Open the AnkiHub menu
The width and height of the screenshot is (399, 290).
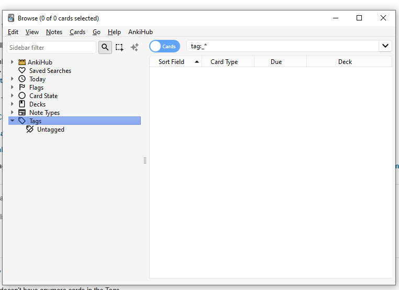140,32
